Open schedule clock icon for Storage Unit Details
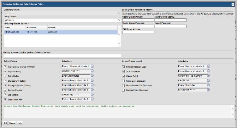The image size is (237, 128). pos(92,80)
